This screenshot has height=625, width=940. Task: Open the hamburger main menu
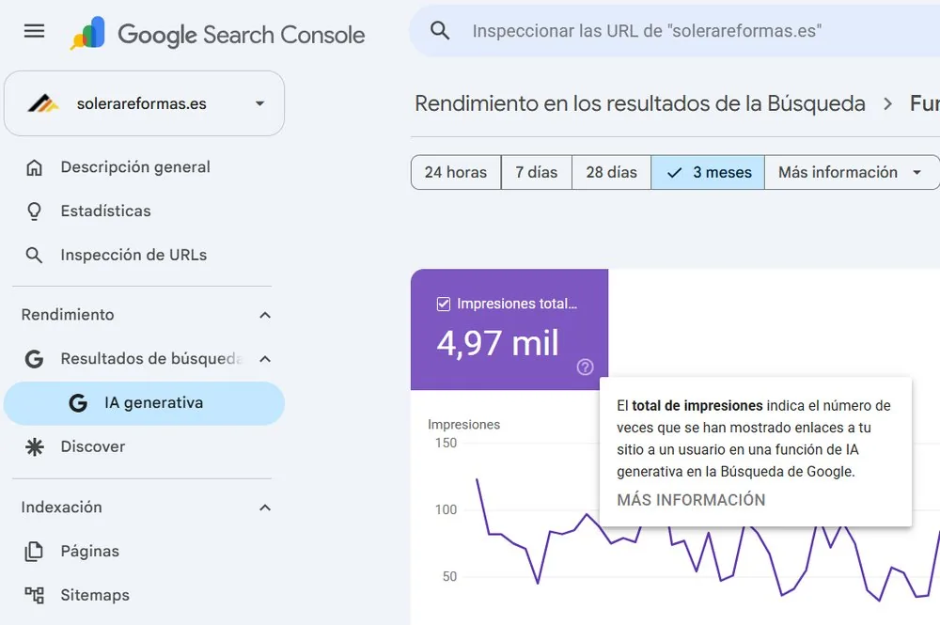tap(34, 31)
